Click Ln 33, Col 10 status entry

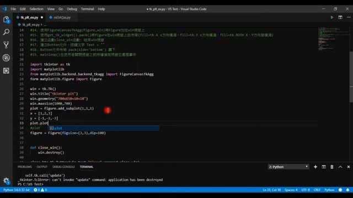(x=272, y=190)
